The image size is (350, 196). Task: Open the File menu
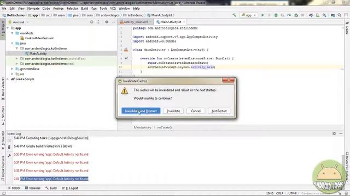pos(4,9)
